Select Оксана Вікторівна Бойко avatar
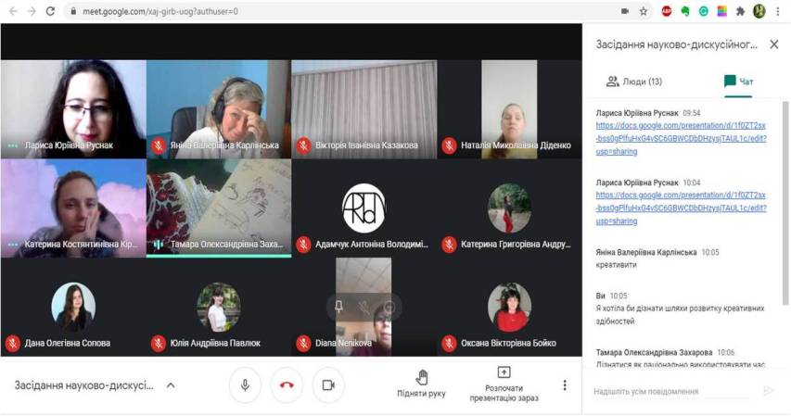 (509, 307)
